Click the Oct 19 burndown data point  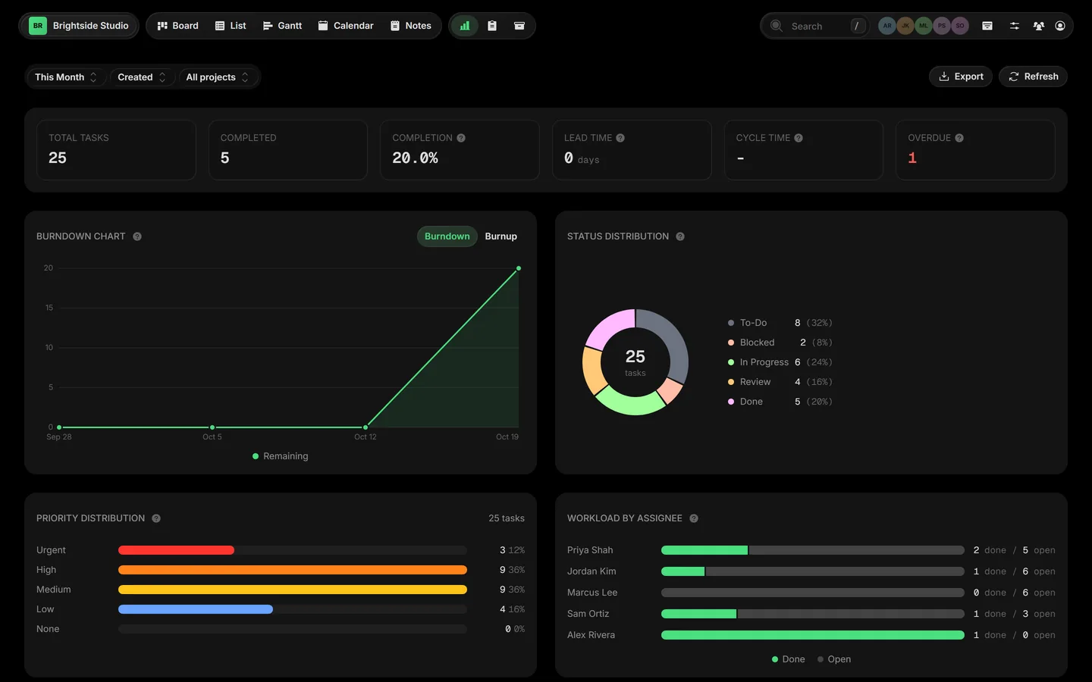coord(519,268)
